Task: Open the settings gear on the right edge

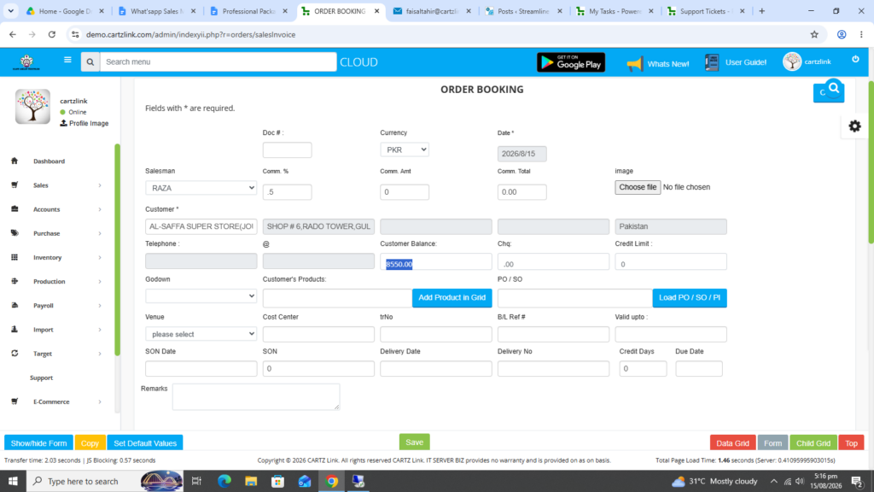Action: point(854,126)
